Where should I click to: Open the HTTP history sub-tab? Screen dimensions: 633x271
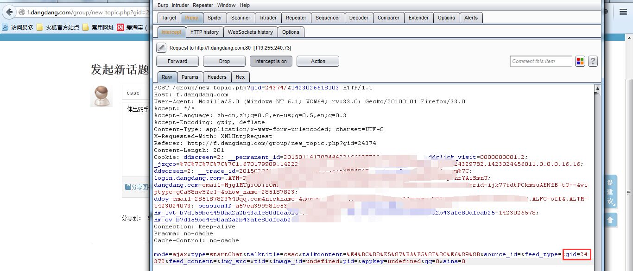tap(204, 32)
